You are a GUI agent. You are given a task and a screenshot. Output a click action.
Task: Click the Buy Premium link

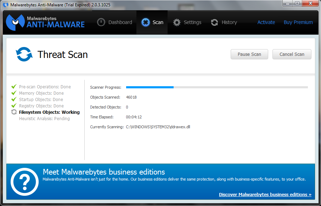point(298,22)
